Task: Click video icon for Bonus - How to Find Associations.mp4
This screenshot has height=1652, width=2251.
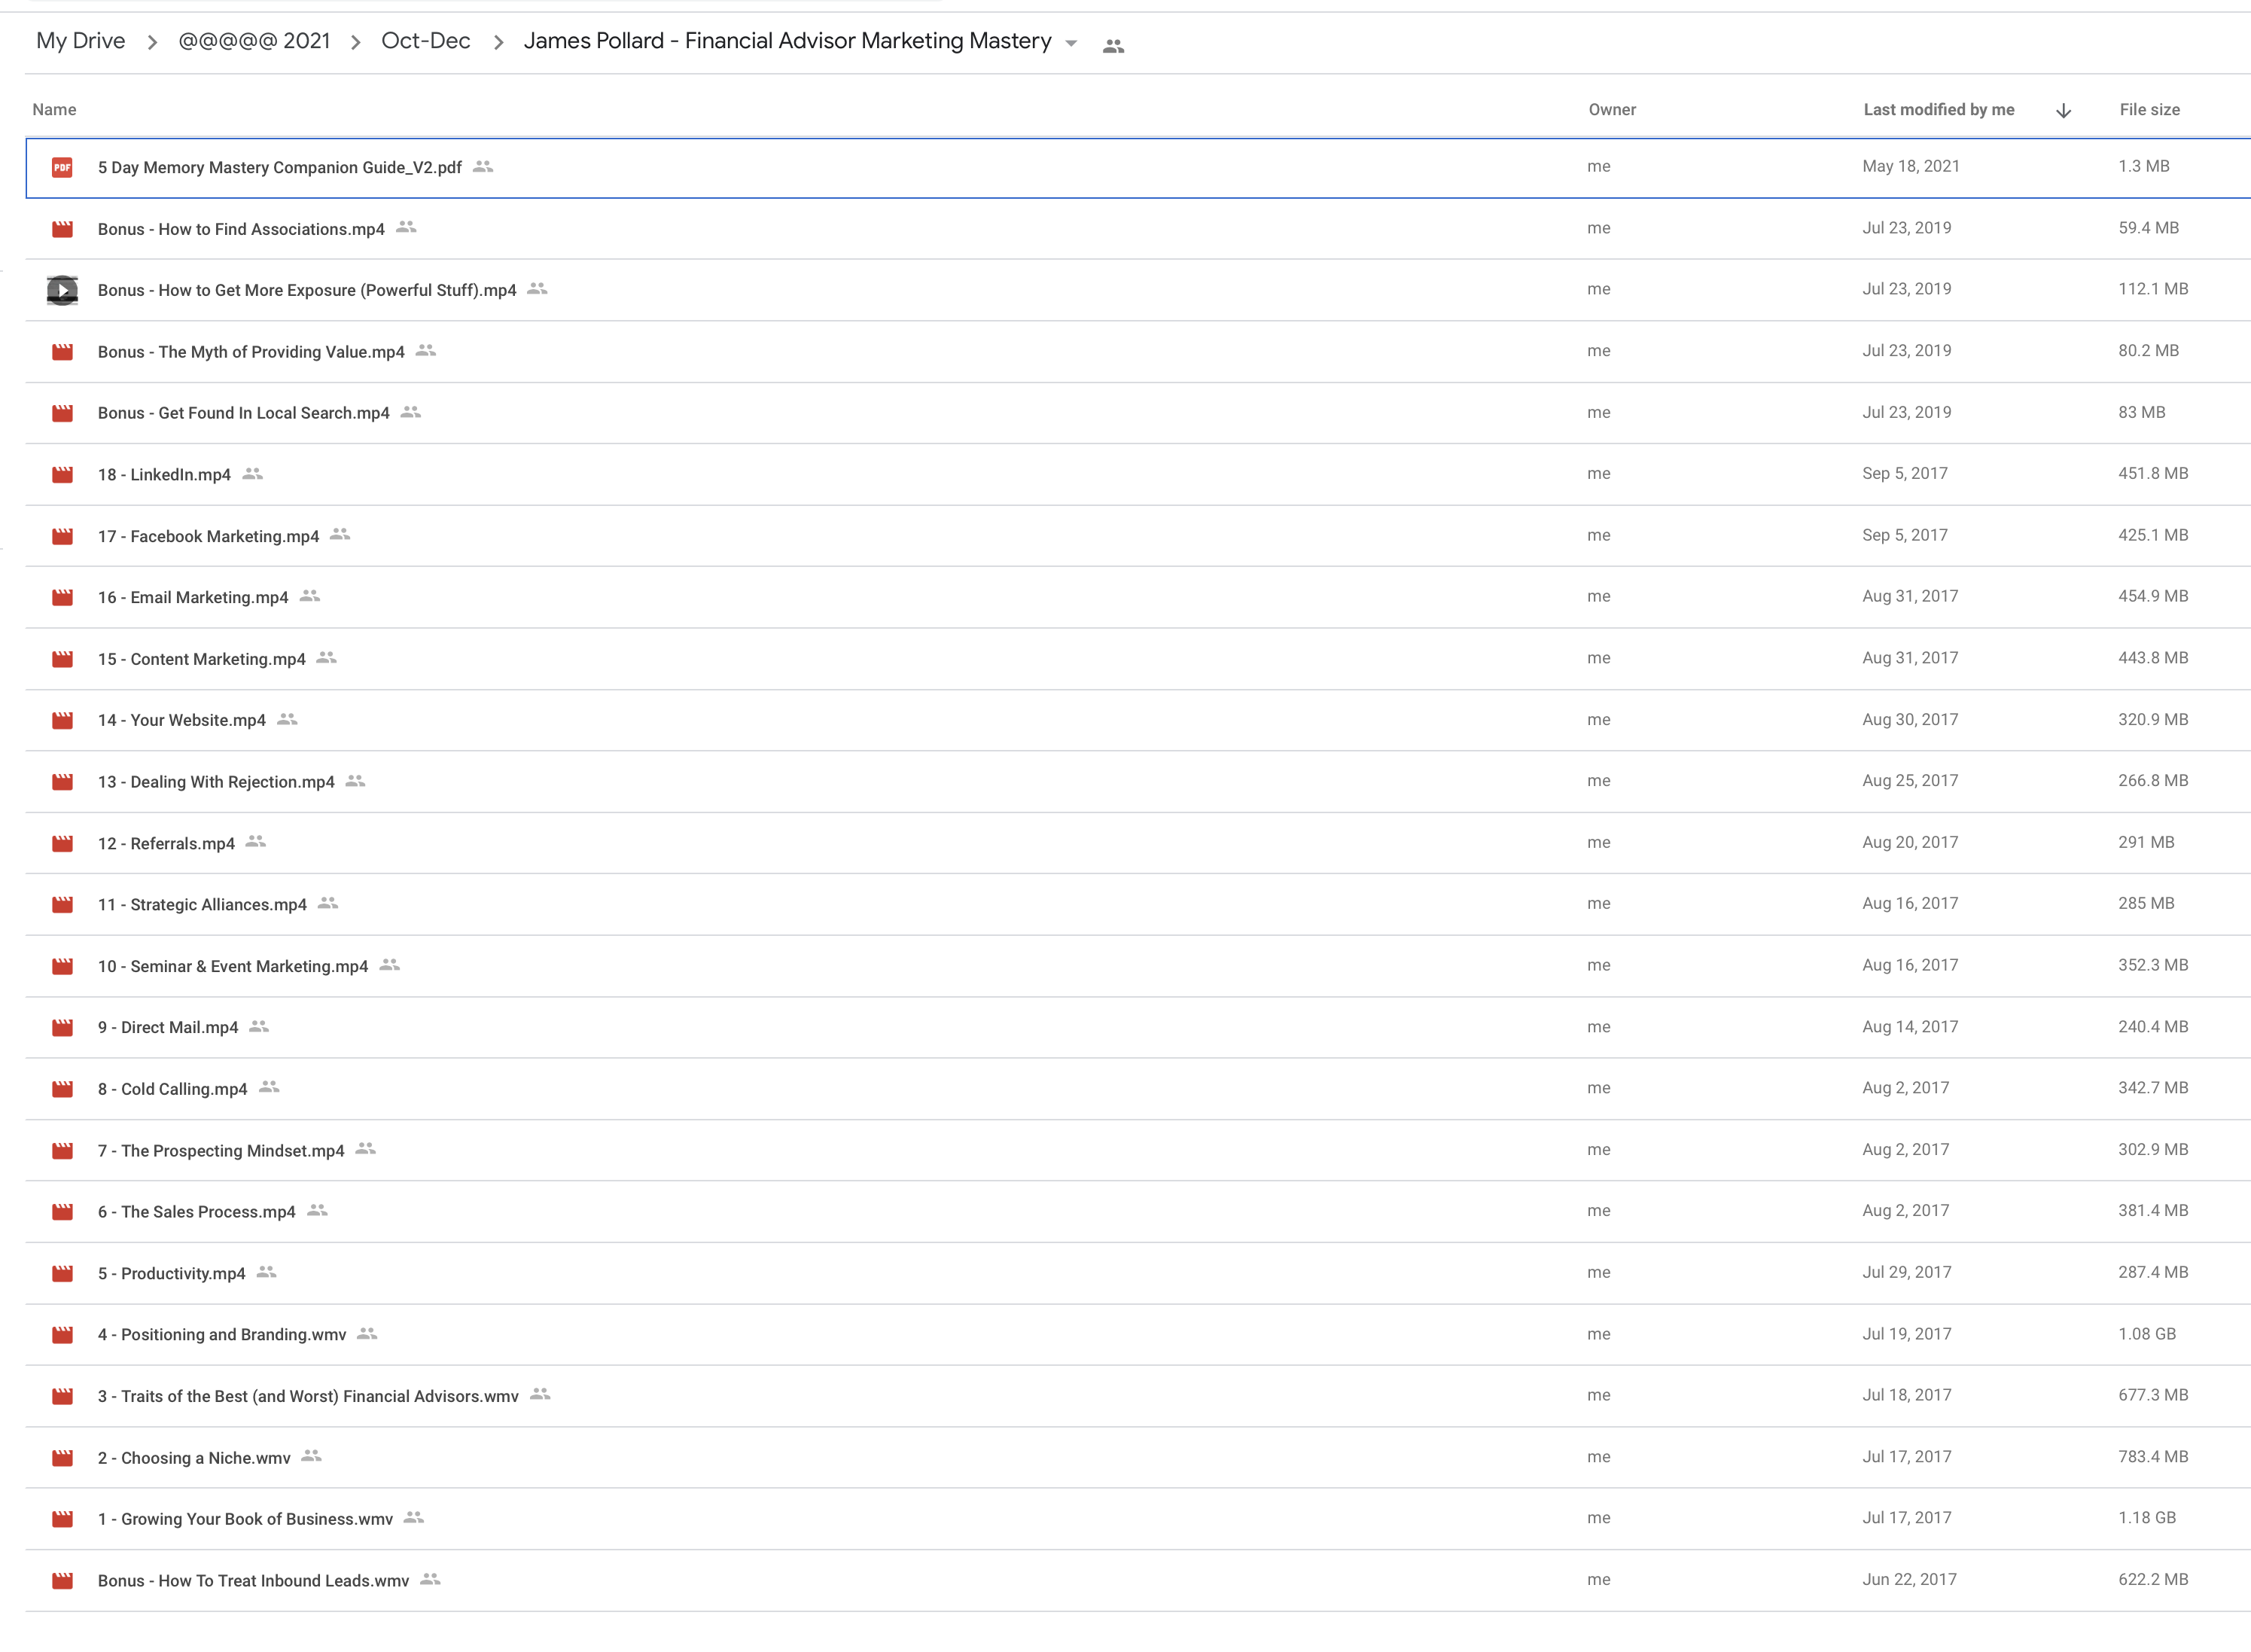Action: point(62,229)
